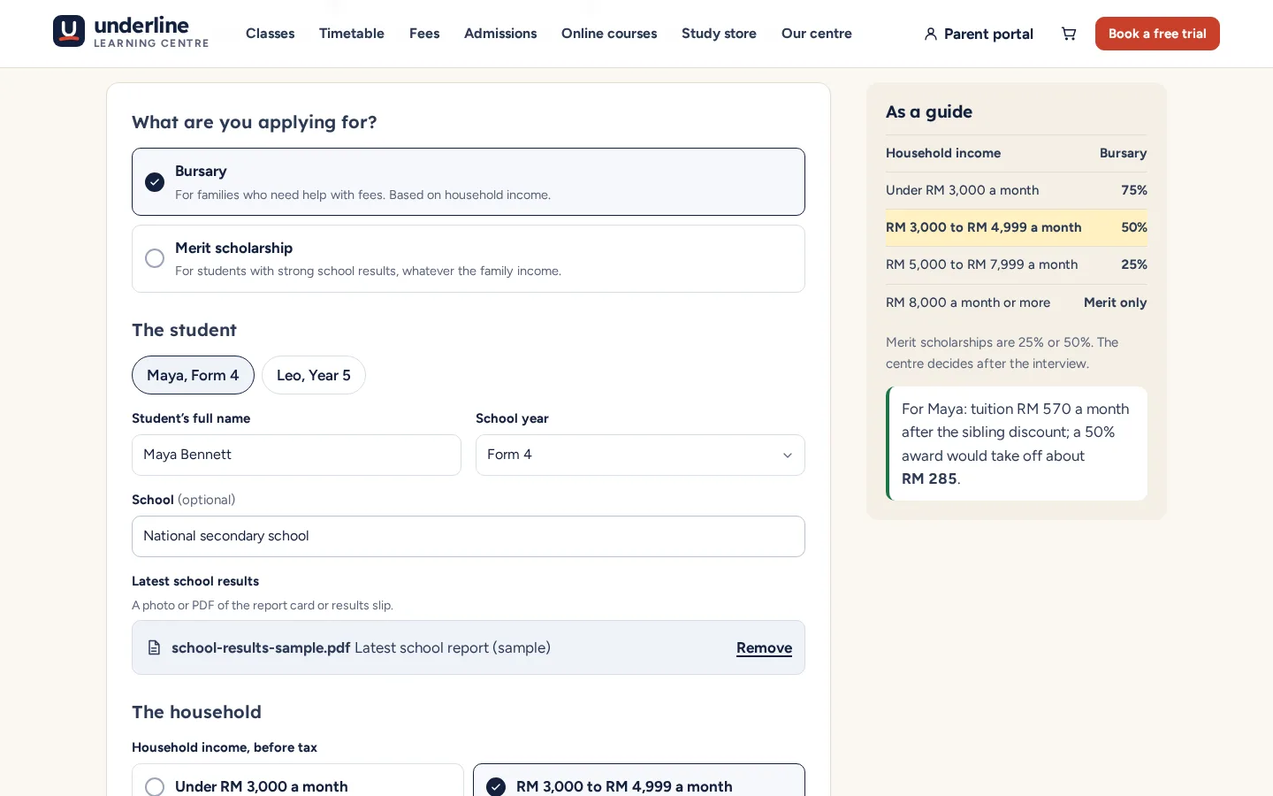Visit the Study store
Image resolution: width=1273 pixels, height=796 pixels.
pos(719,34)
